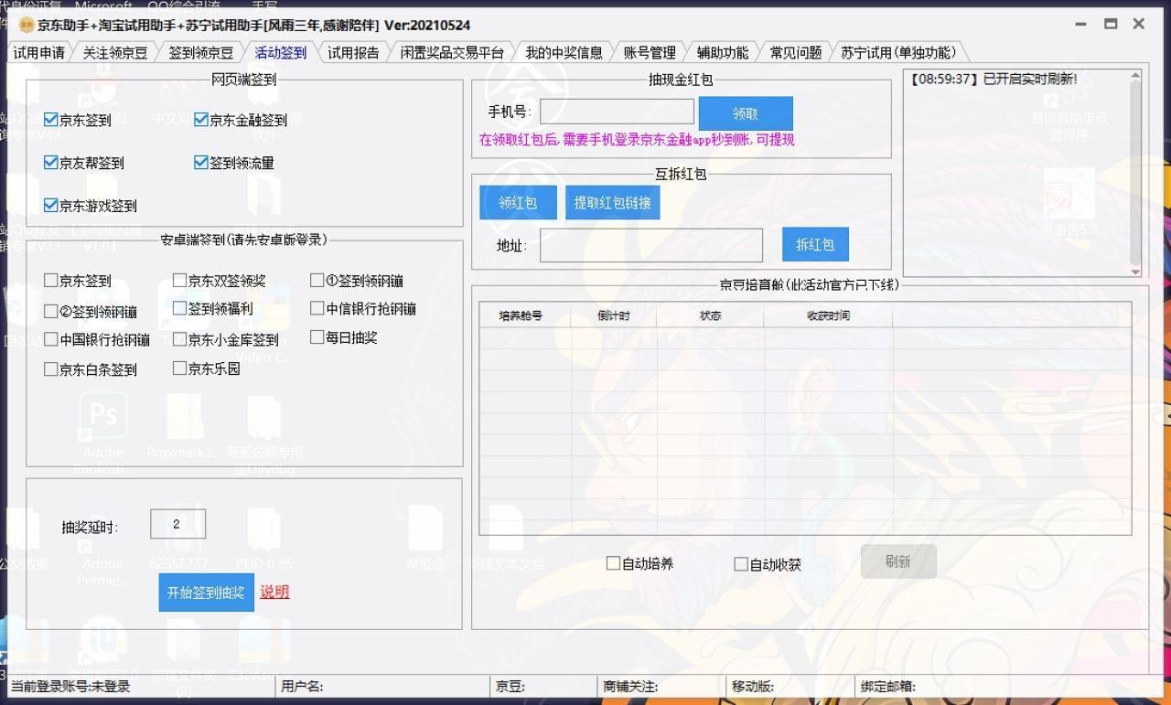Click the 当前登录账号:未登录 status text
Image resolution: width=1171 pixels, height=705 pixels.
pos(70,686)
